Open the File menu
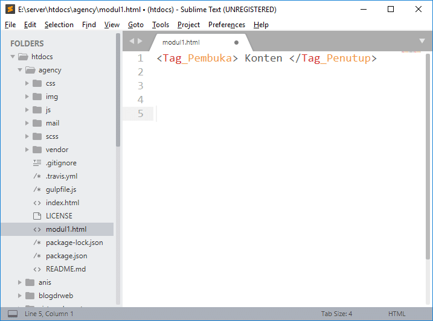 [10, 25]
